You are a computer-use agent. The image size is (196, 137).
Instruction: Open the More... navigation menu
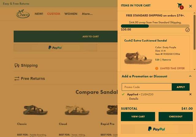[x=87, y=14]
